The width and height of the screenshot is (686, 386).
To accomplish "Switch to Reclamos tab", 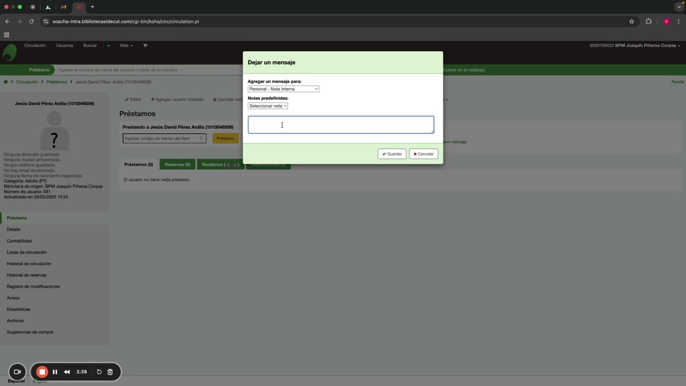I will pyautogui.click(x=220, y=165).
